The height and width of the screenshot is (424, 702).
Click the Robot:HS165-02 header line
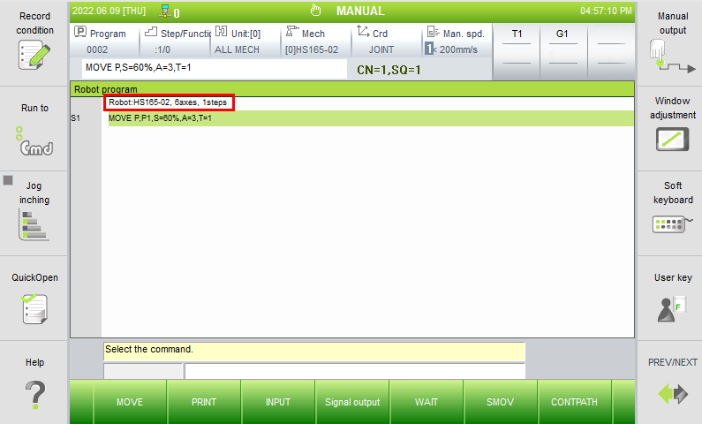169,102
